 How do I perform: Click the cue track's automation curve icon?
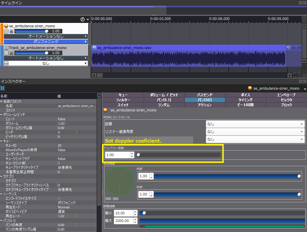click(x=6, y=31)
